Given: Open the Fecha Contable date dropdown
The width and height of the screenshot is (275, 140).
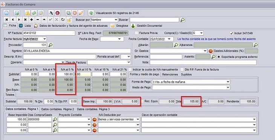Looking at the screenshot, I should click(169, 39).
